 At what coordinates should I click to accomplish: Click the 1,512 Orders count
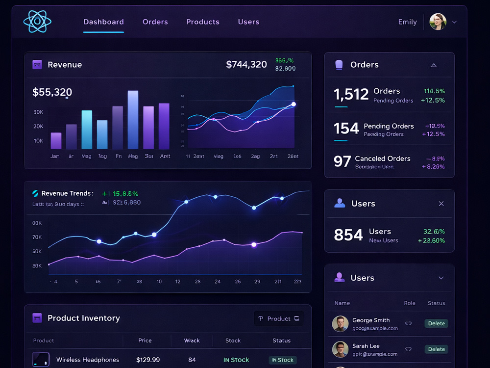point(351,94)
